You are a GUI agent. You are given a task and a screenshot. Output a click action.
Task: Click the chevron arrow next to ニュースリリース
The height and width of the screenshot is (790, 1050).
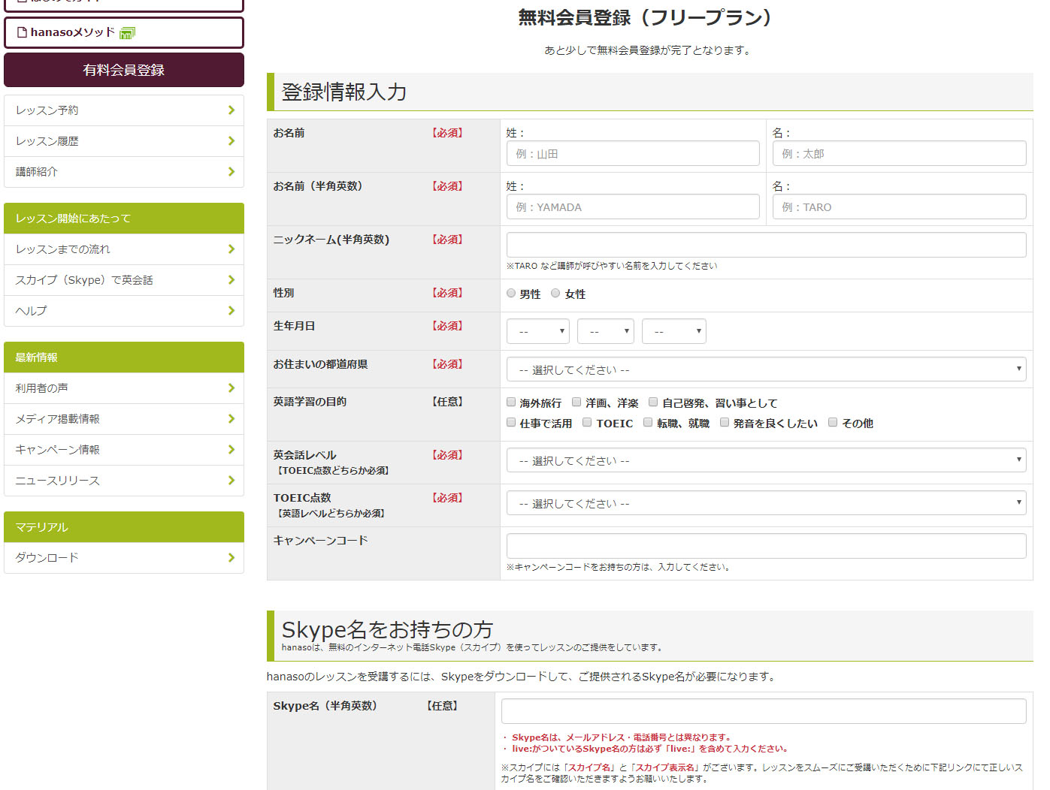pyautogui.click(x=231, y=481)
